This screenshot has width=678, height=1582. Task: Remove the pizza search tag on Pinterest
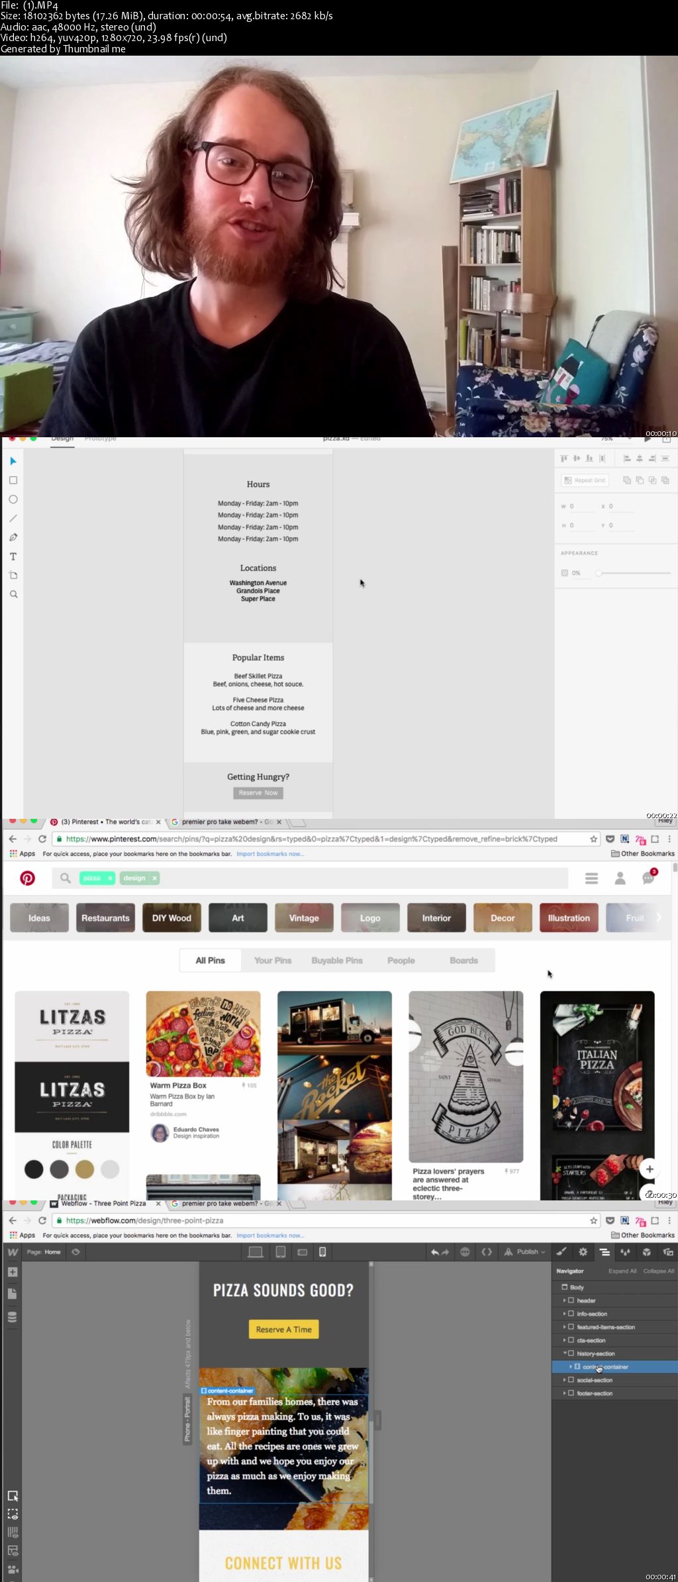[110, 878]
